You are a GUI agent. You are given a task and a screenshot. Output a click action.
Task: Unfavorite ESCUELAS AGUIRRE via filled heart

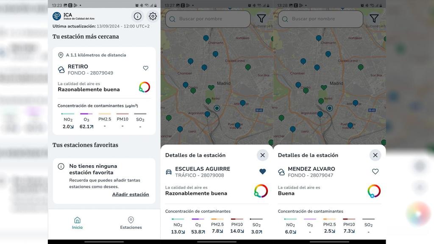pyautogui.click(x=262, y=171)
